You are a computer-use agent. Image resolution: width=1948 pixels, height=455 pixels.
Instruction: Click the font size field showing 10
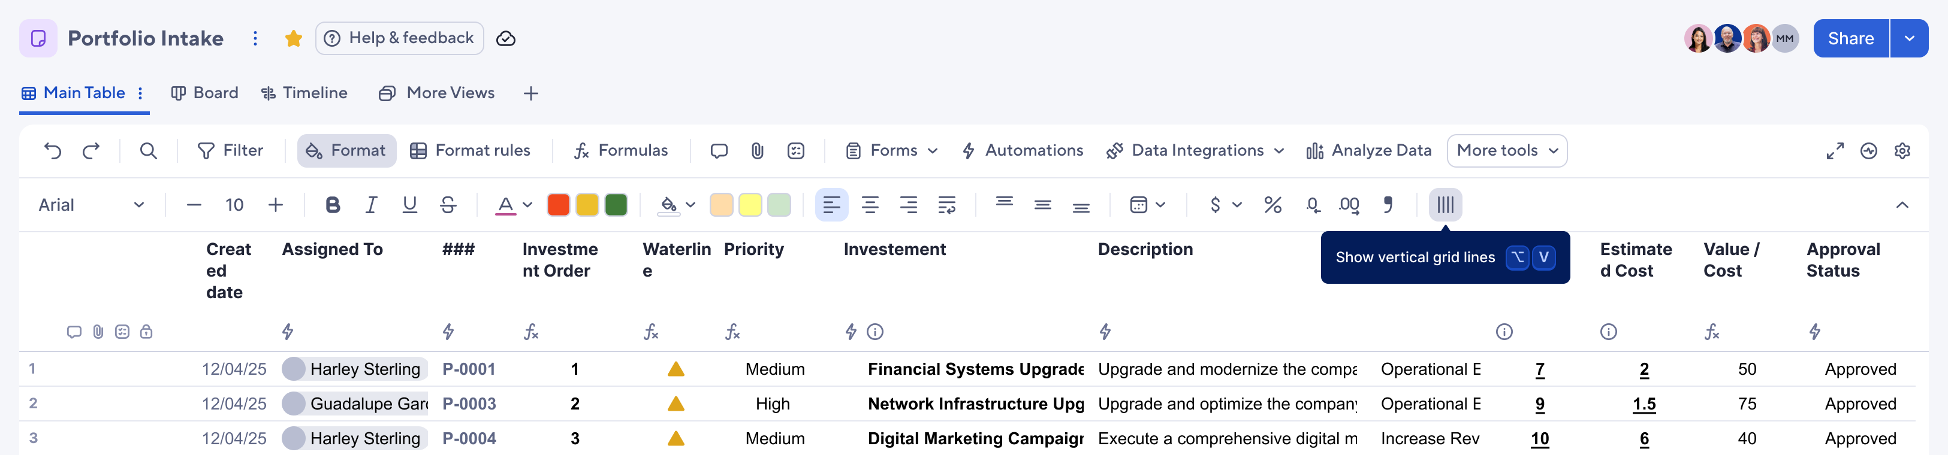click(x=234, y=205)
